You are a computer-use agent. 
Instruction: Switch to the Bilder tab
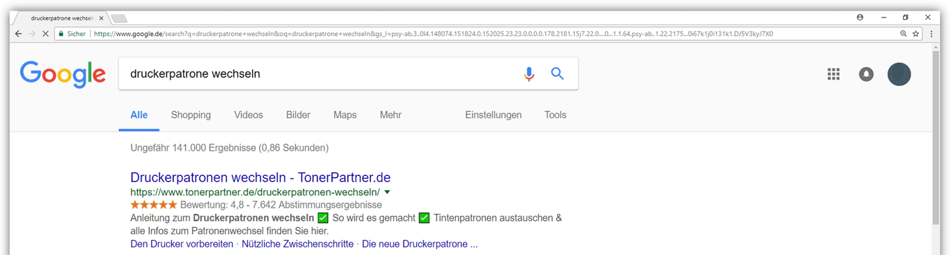(298, 115)
